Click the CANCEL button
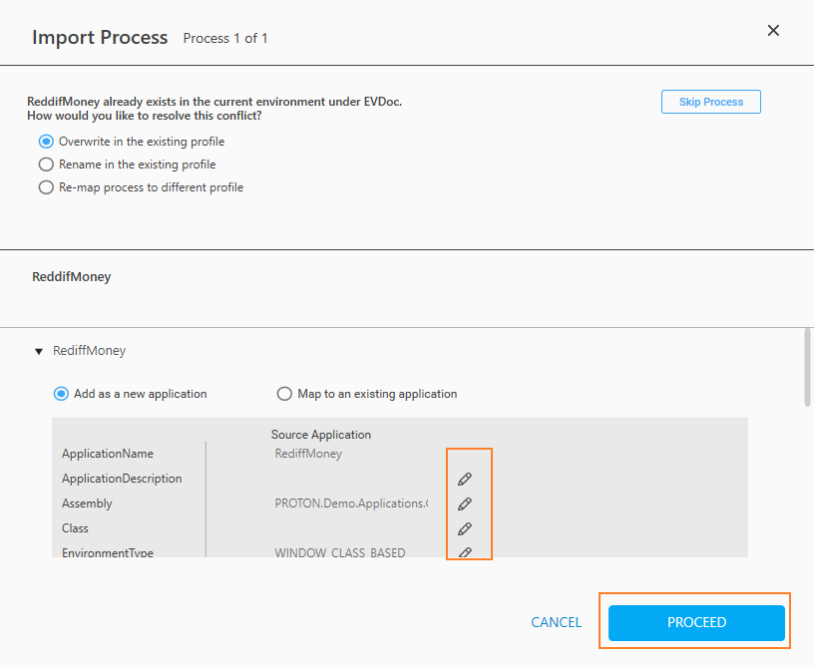This screenshot has width=814, height=667. 556,622
